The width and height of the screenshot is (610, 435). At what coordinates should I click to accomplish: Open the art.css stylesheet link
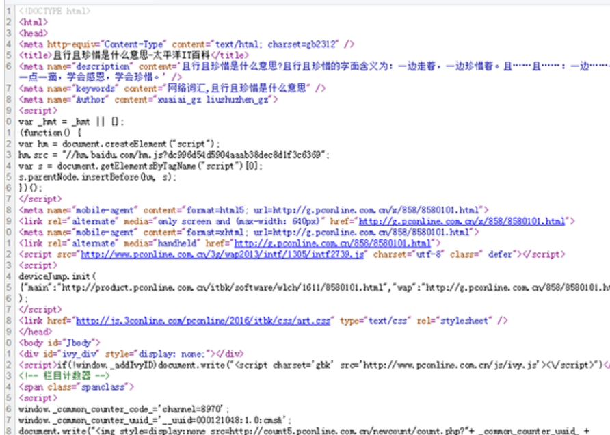(x=204, y=320)
